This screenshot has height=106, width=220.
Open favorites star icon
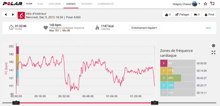(x=205, y=4)
